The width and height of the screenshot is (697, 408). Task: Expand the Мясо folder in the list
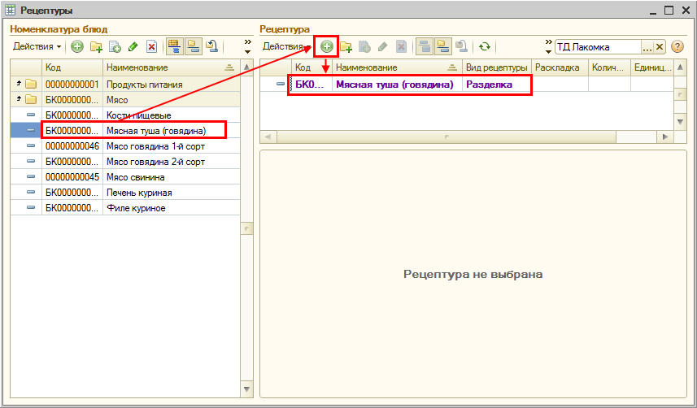point(18,100)
